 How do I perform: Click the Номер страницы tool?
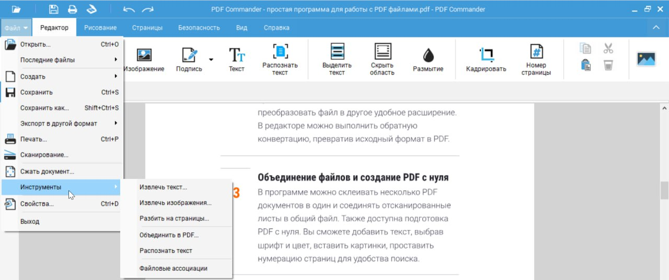click(536, 60)
